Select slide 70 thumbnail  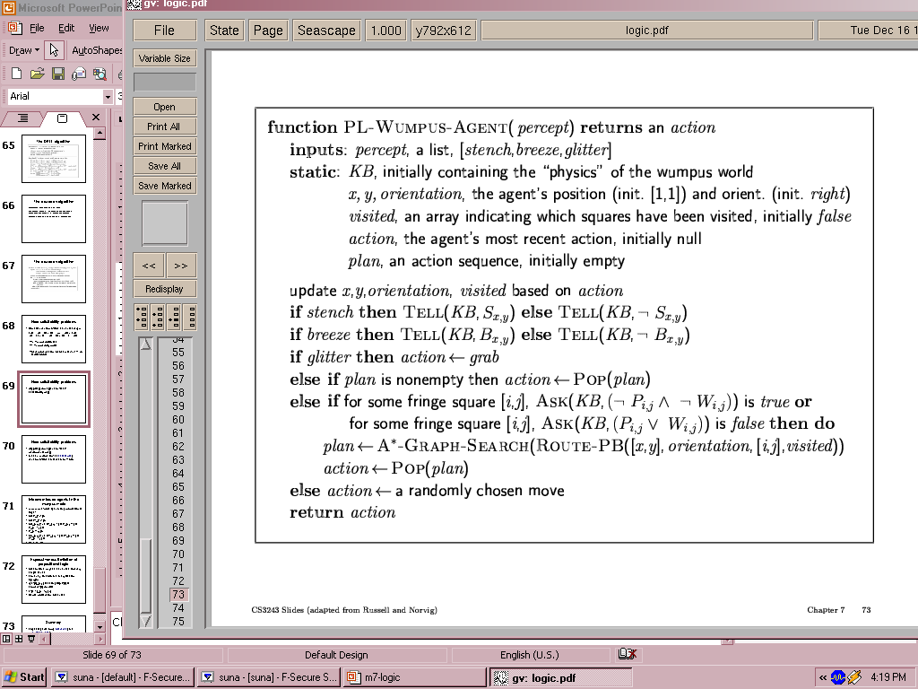point(53,458)
